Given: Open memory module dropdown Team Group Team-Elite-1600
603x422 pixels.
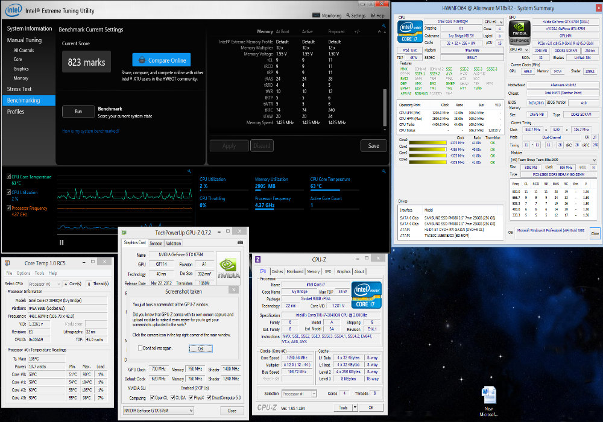Looking at the screenshot, I should pos(554,160).
